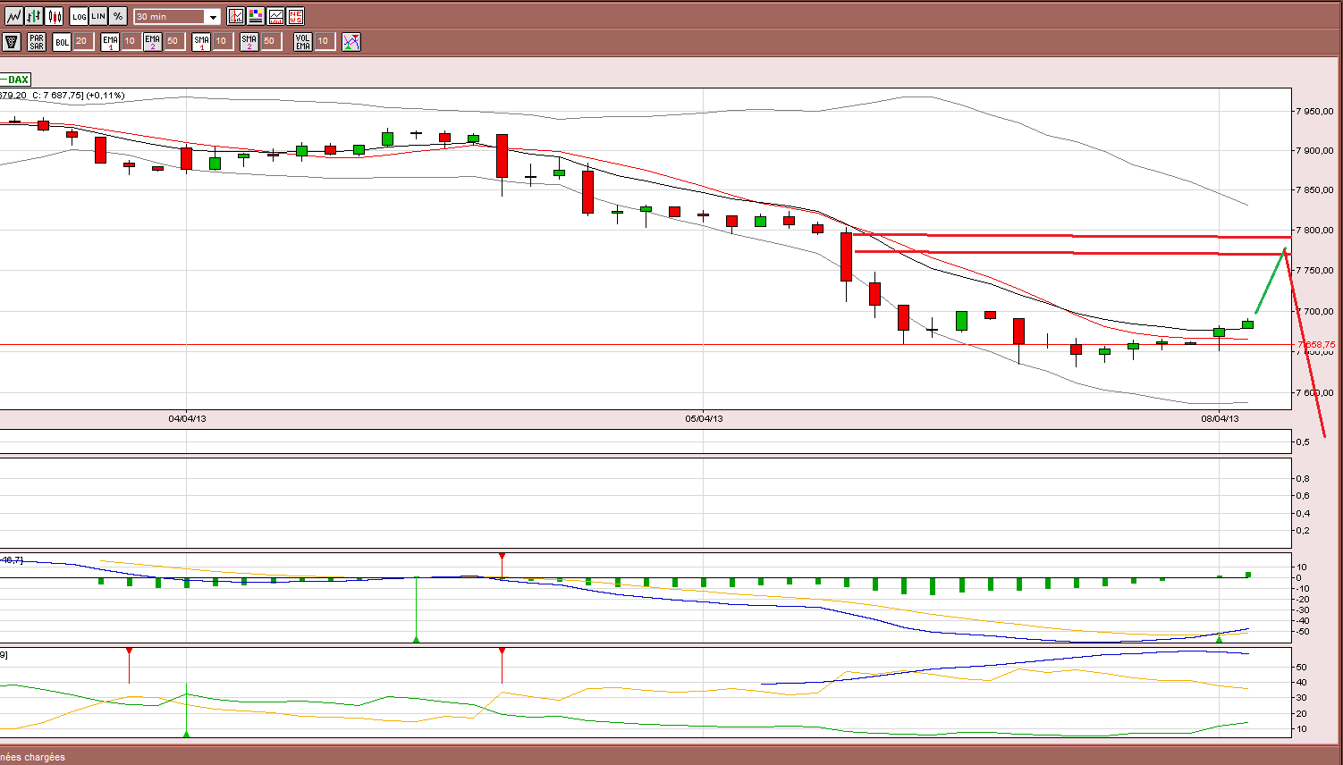Toggle the SMA 1 indicator
1343x765 pixels.
coord(201,41)
